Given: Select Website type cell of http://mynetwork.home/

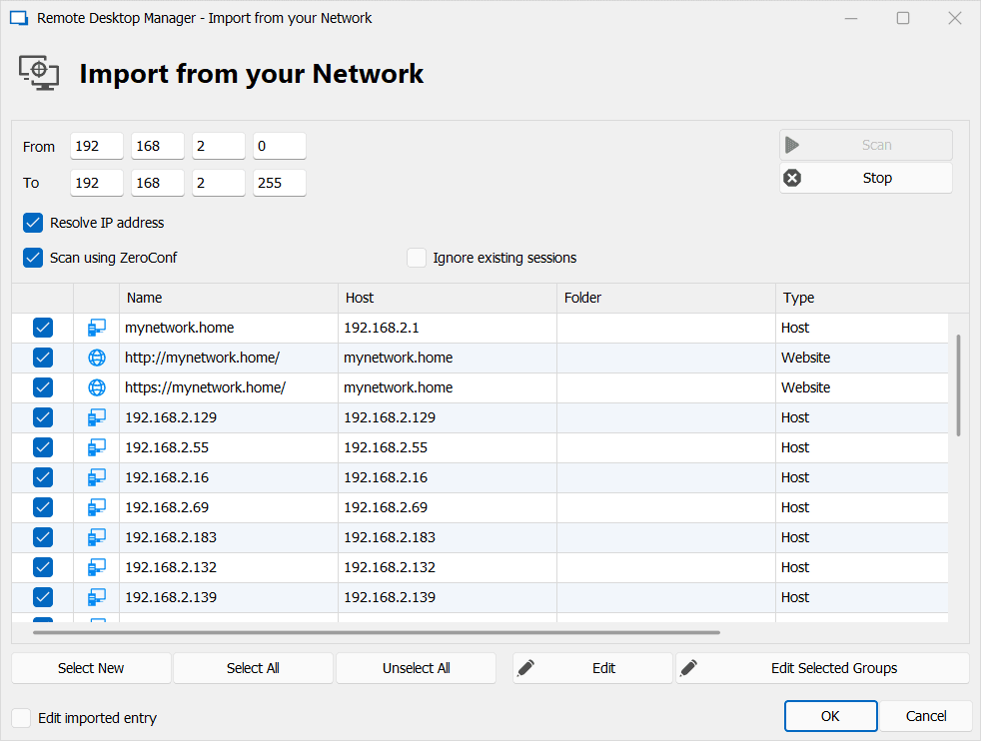Looking at the screenshot, I should (x=862, y=358).
